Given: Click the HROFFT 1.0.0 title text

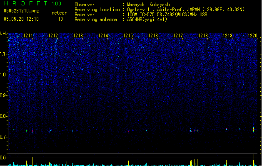Looking at the screenshot, I should tap(33, 3).
